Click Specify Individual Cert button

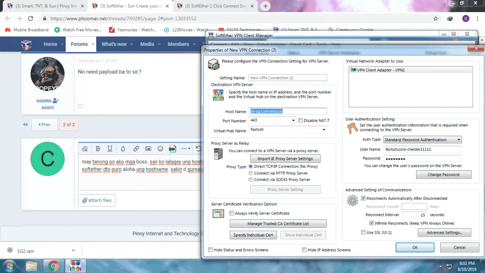click(253, 235)
